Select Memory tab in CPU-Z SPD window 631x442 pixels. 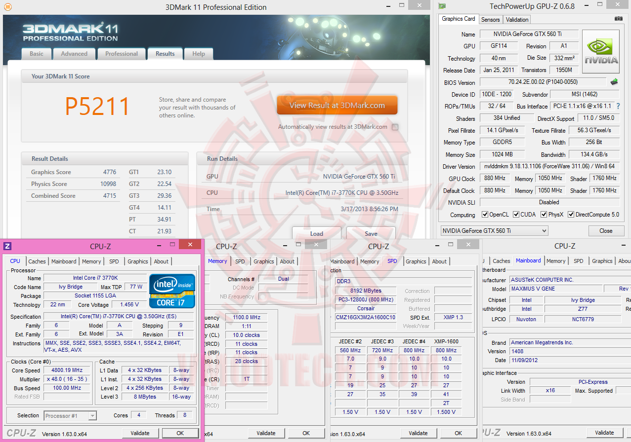370,261
